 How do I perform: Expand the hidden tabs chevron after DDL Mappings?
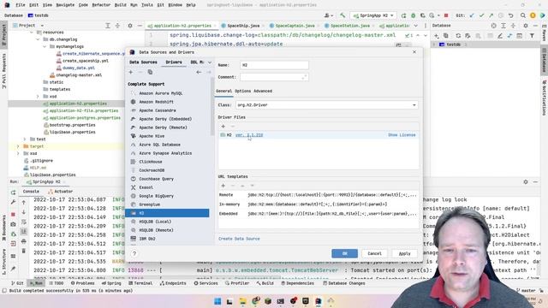[210, 62]
